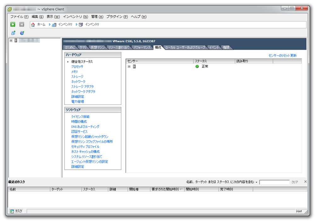315x221 pixels.
Task: Close the 最近のタスク panel
Action: point(305,182)
